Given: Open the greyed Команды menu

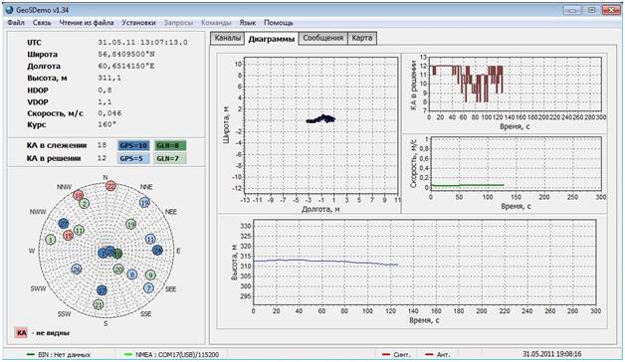Looking at the screenshot, I should pos(216,23).
